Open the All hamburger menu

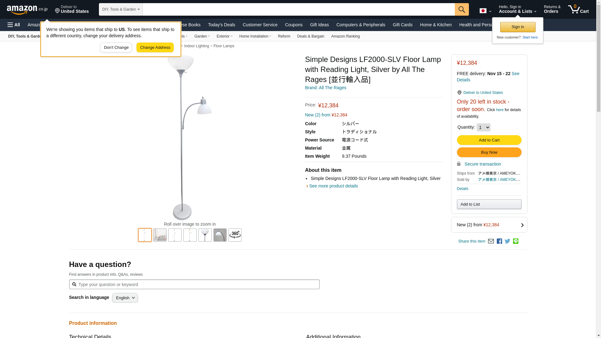[14, 25]
